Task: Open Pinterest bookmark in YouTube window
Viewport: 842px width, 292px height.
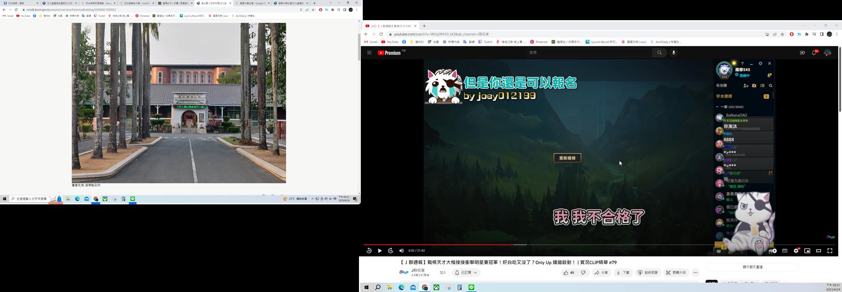Action: pos(538,42)
